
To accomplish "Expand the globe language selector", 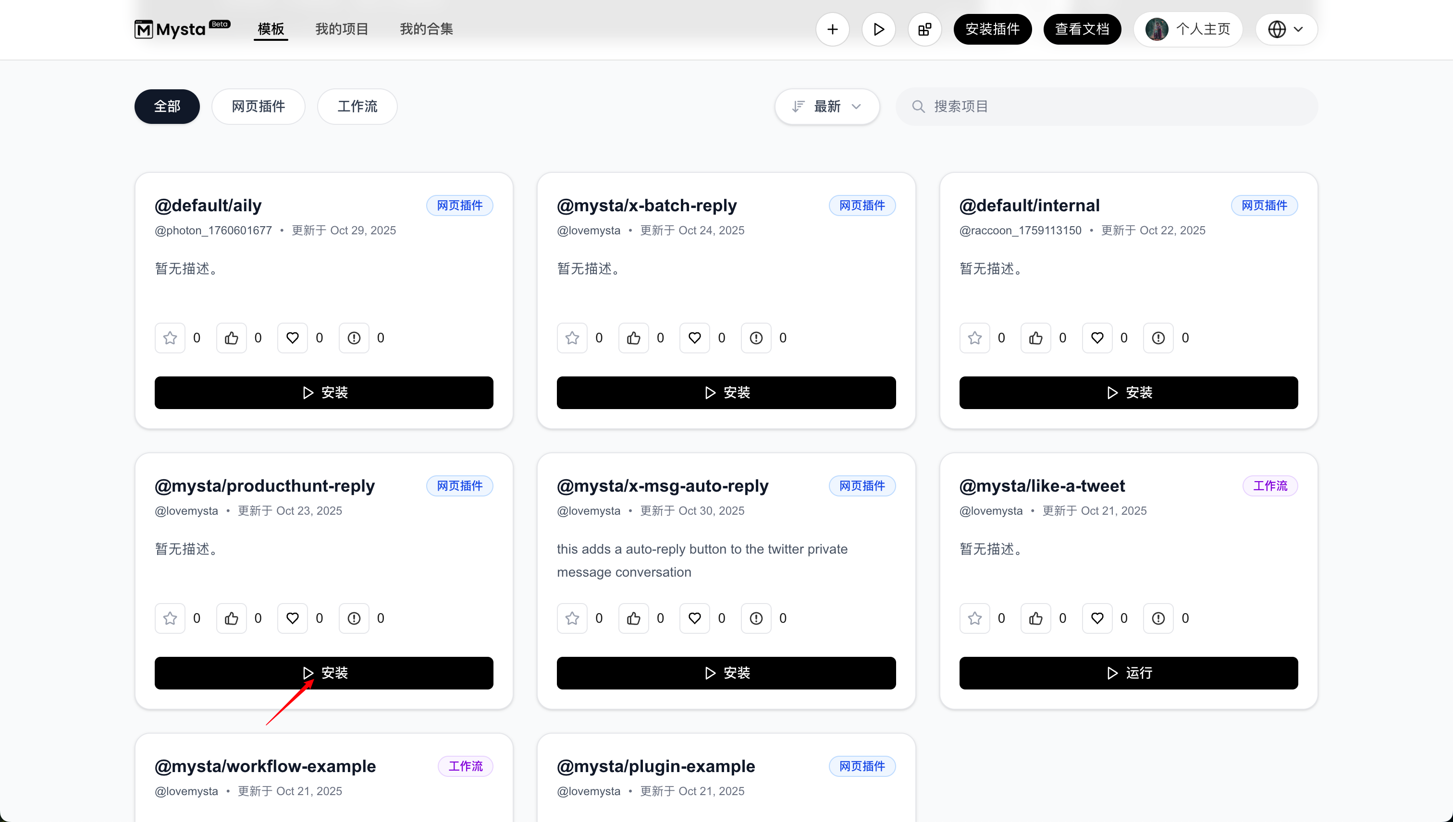I will click(1286, 29).
